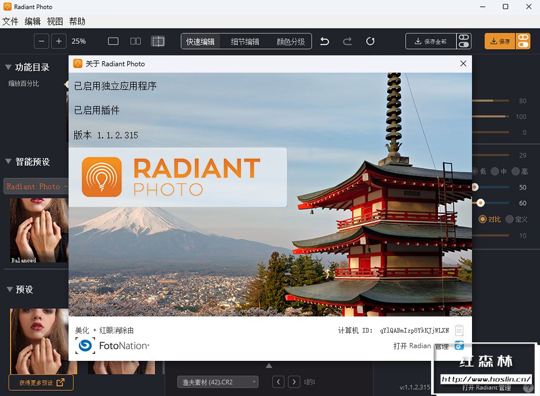This screenshot has height=396, width=540.
Task: Close the About Radiant Photo dialog
Action: pyautogui.click(x=463, y=63)
